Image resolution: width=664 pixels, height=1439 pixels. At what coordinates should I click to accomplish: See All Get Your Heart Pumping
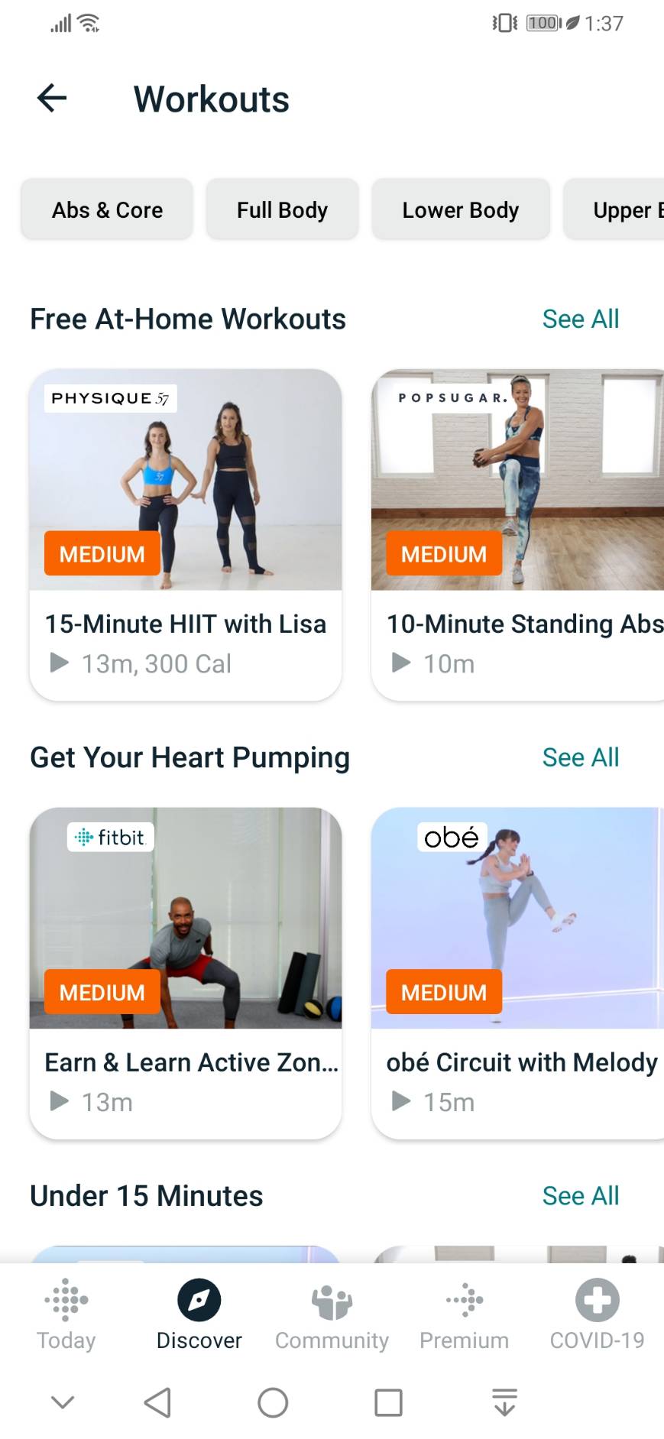[x=581, y=757]
